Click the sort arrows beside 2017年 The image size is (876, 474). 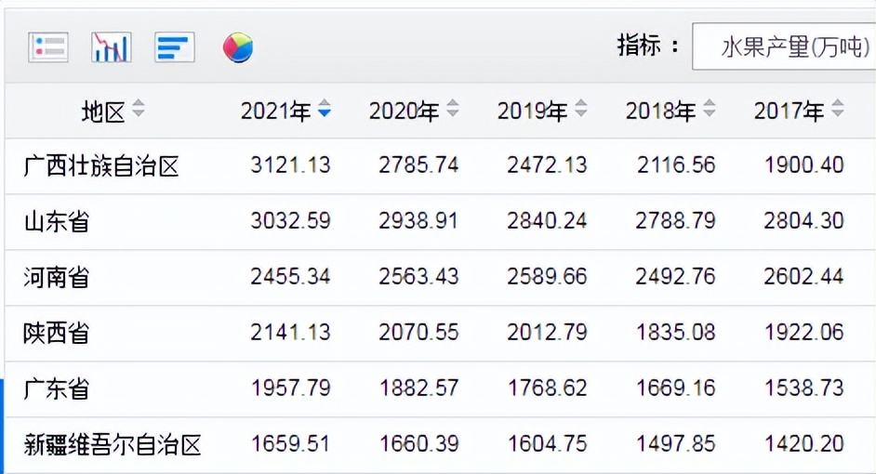pos(837,110)
